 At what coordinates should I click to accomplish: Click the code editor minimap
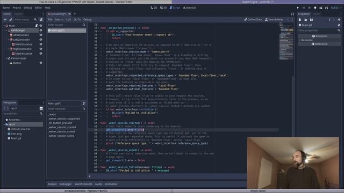pos(286,41)
